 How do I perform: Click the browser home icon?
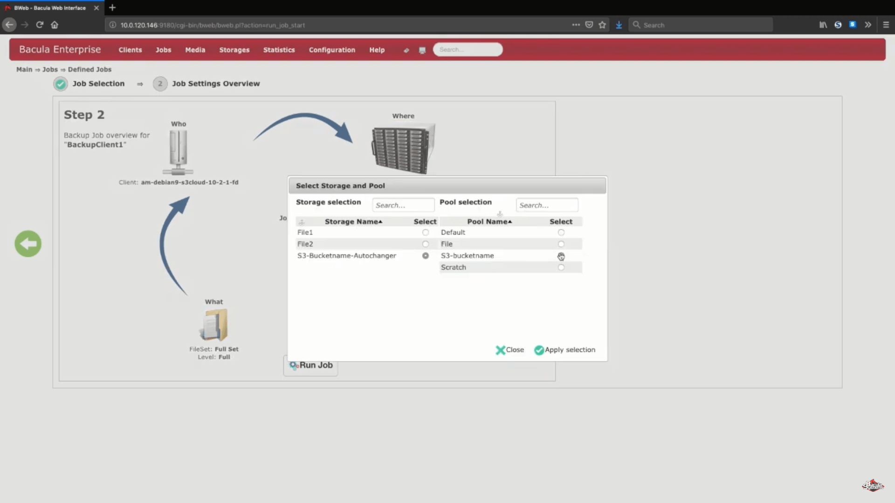point(55,25)
